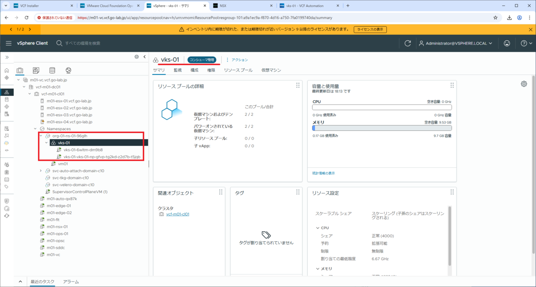Click drag handle of 容量と使用量 card
This screenshot has width=536, height=287.
[x=452, y=85]
